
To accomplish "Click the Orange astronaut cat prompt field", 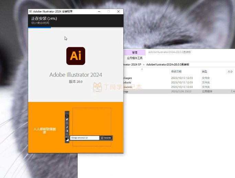I will click(85, 138).
